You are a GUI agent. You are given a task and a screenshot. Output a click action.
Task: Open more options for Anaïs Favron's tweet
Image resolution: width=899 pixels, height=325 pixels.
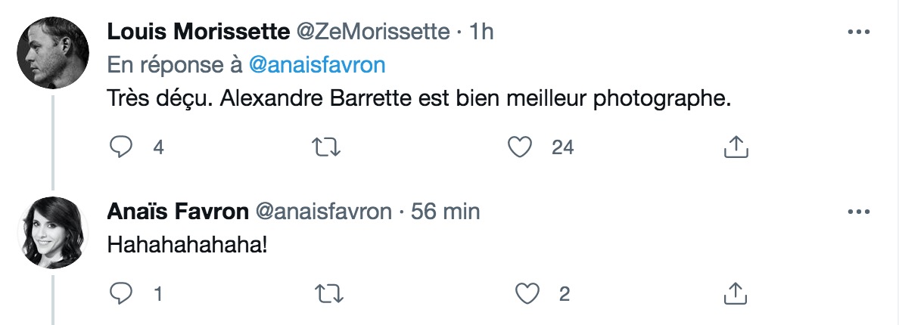(x=858, y=212)
